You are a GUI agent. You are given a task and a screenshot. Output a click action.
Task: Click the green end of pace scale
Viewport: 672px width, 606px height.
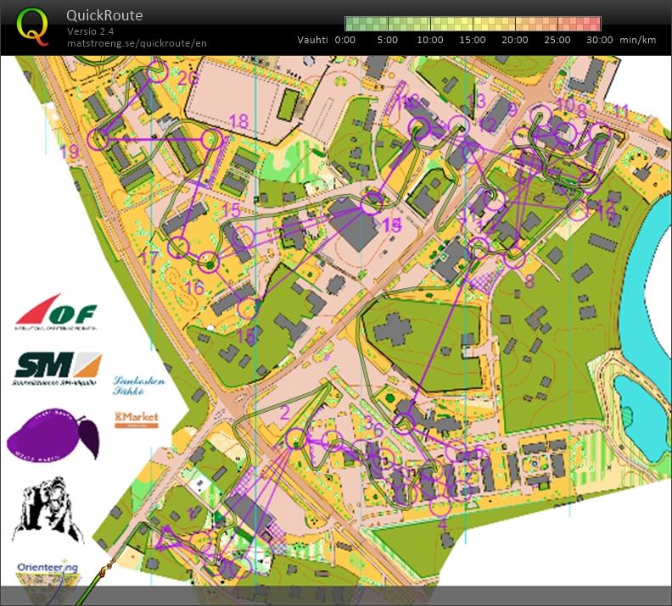(356, 24)
